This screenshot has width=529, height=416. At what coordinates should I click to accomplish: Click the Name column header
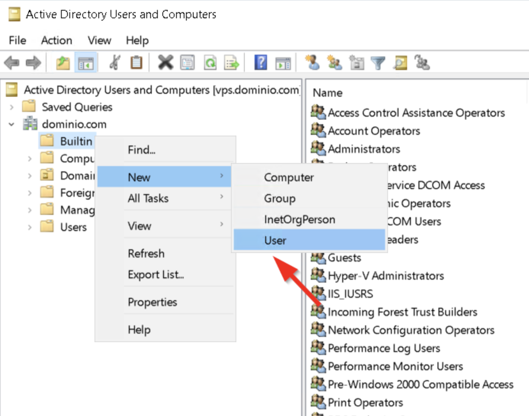point(327,93)
